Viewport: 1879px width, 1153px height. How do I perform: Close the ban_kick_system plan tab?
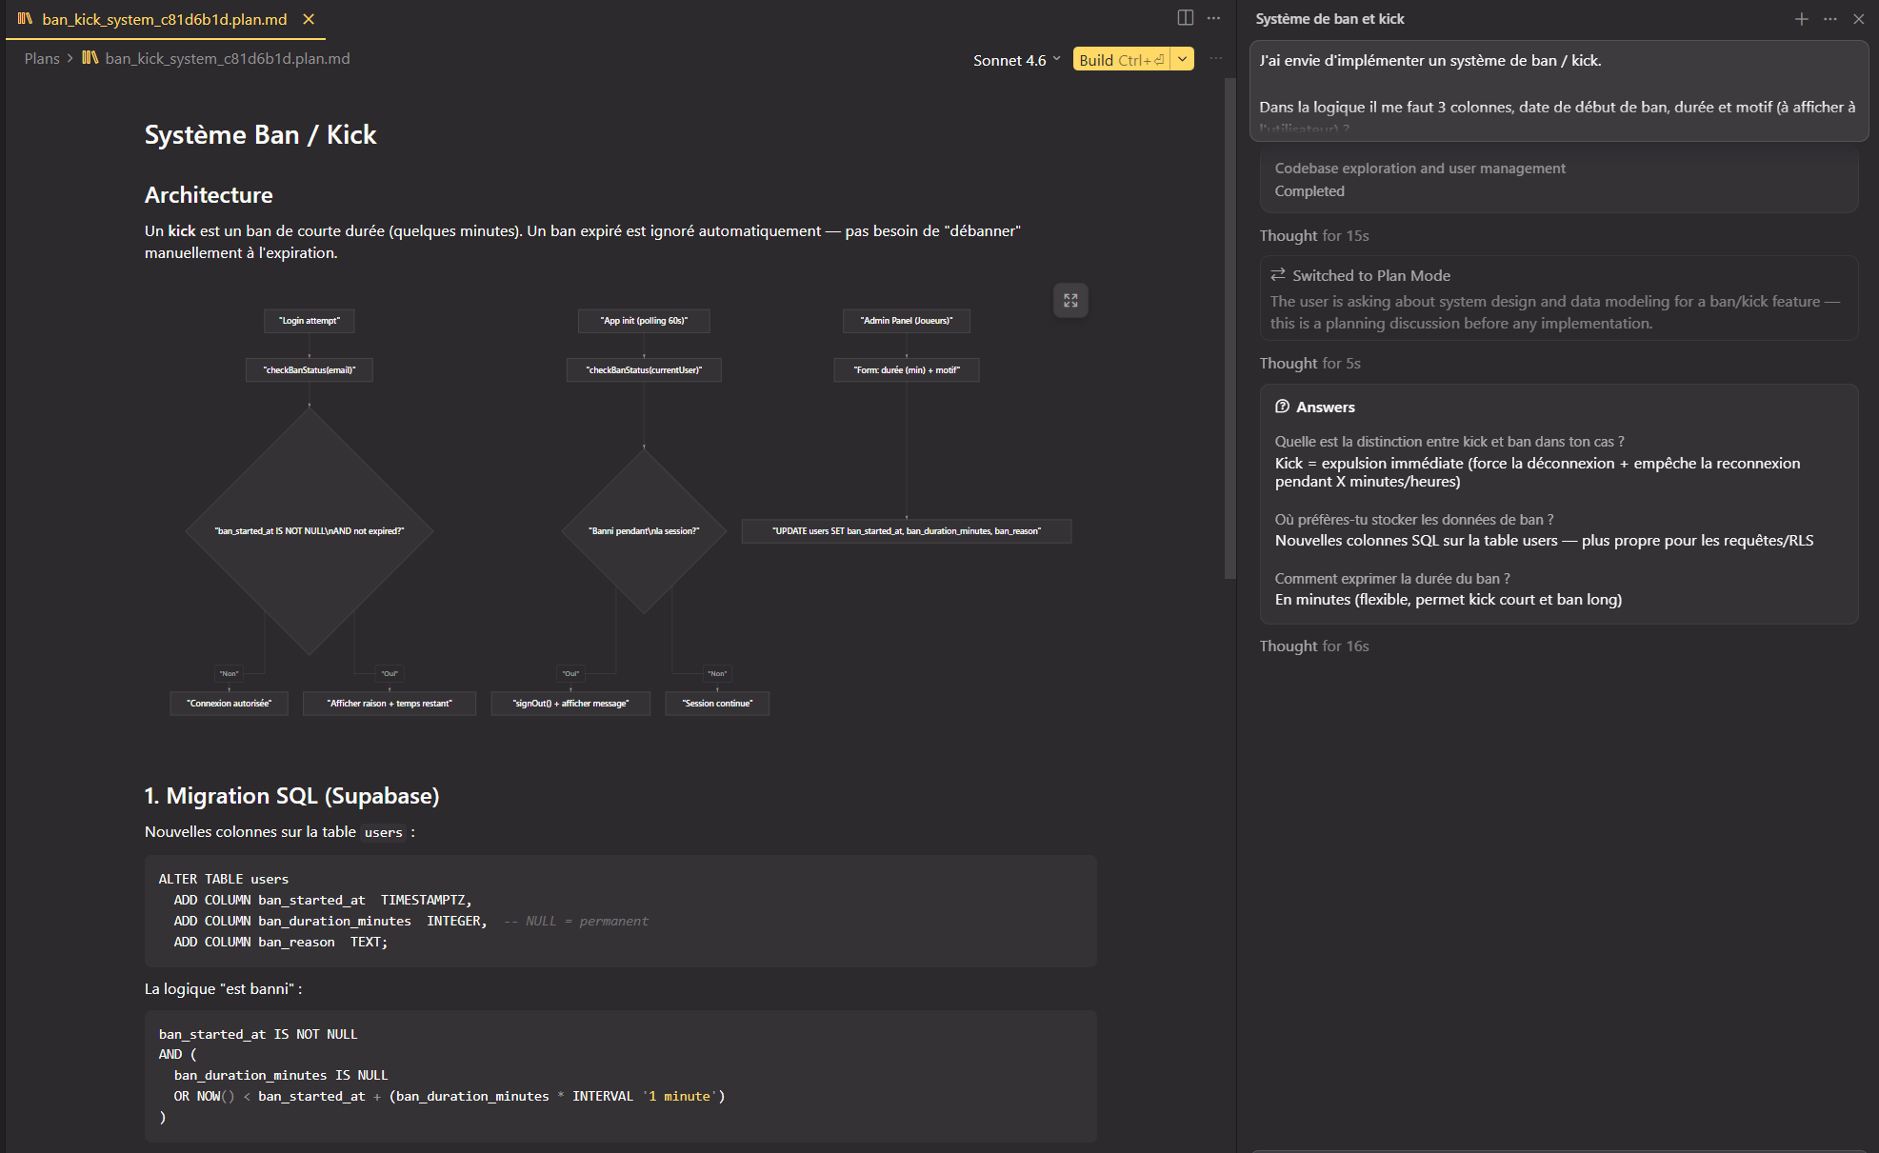pos(309,19)
